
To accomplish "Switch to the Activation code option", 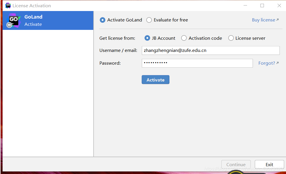I will 184,38.
